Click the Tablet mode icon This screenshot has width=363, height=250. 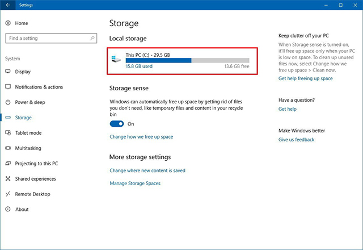8,132
